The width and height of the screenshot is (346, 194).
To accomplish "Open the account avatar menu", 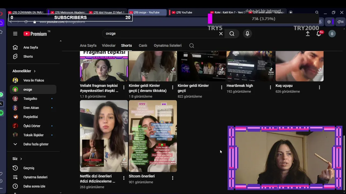I will [332, 34].
